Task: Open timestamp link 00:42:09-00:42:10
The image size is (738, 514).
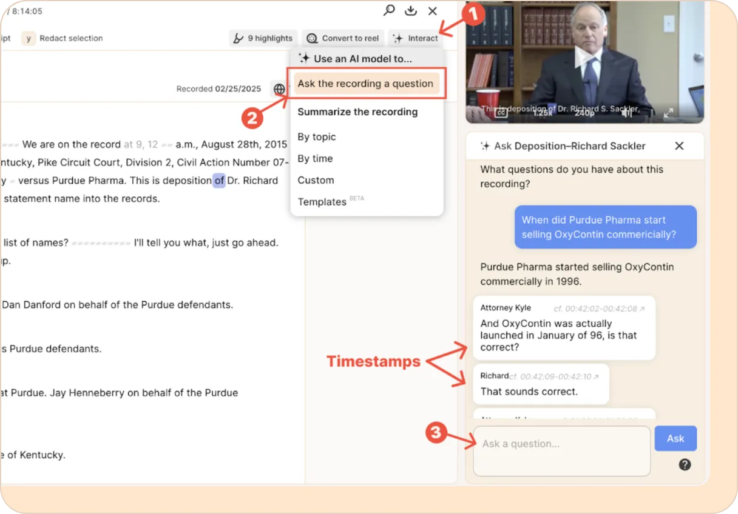Action: (x=554, y=376)
